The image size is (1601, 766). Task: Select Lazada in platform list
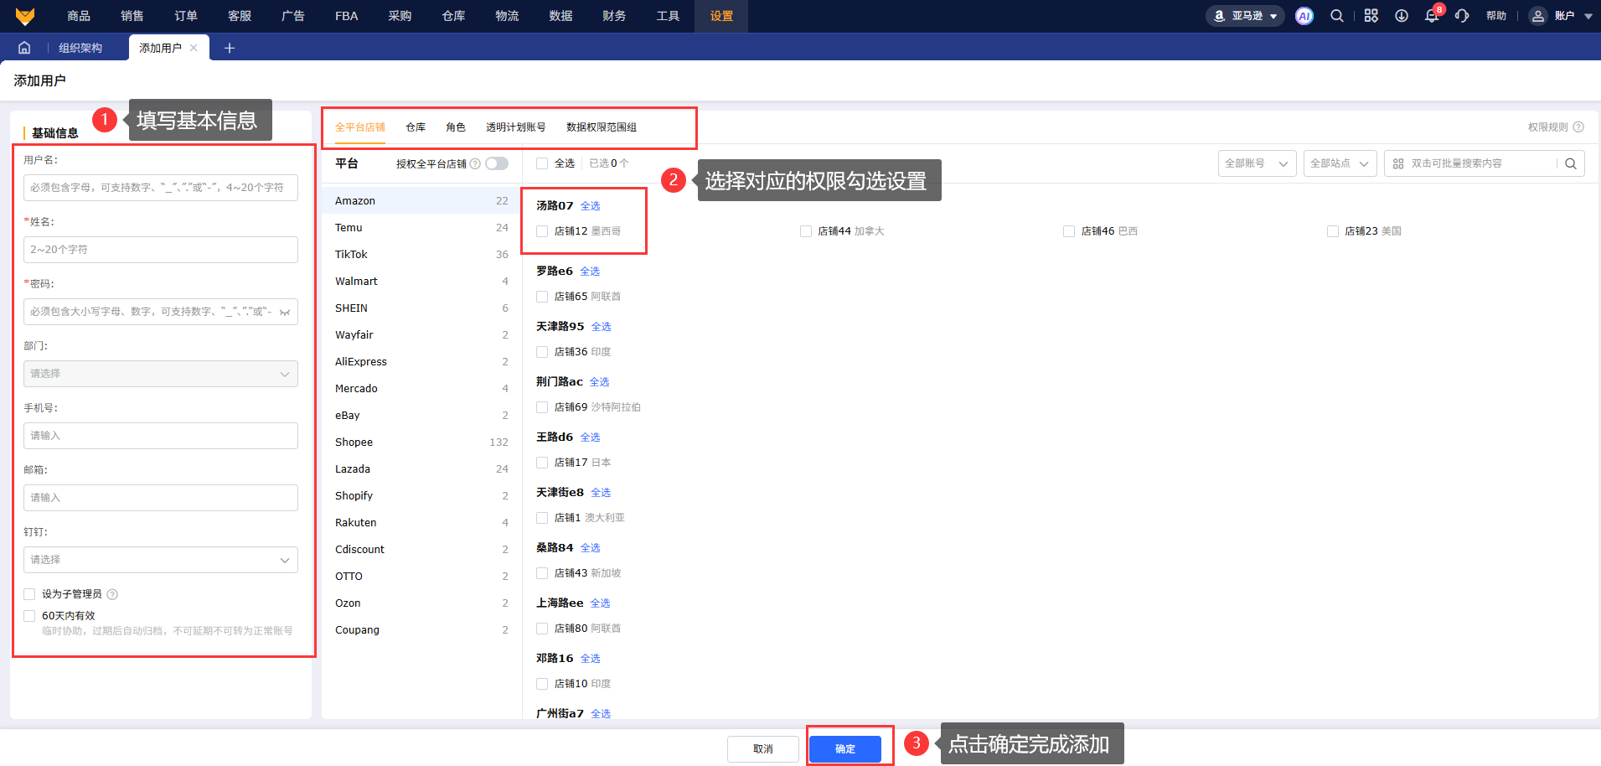tap(421, 469)
